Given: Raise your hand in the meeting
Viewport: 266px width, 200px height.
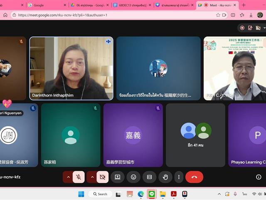Looking at the screenshot, I should 165,177.
